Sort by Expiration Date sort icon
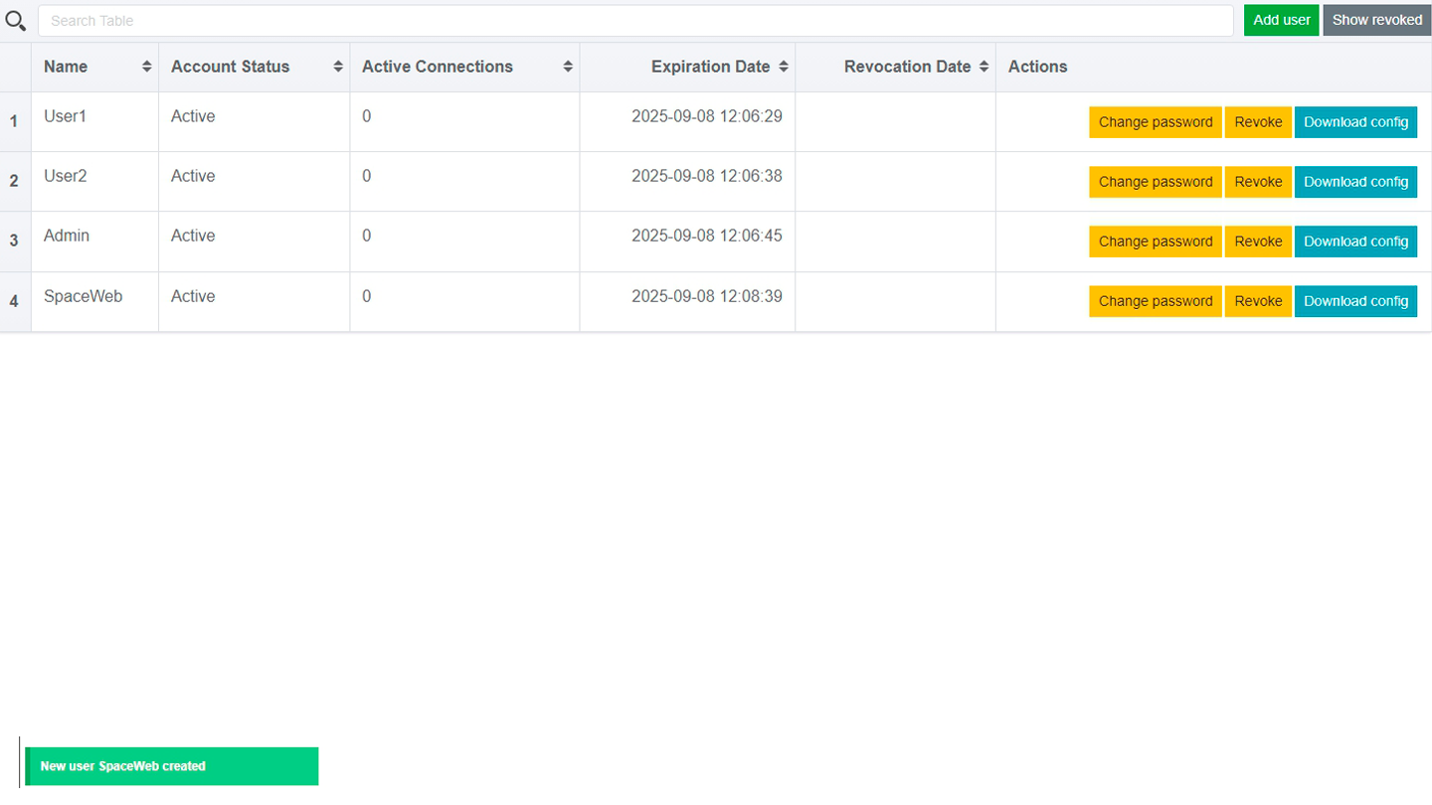Viewport: 1432px width, 805px height. (x=784, y=67)
